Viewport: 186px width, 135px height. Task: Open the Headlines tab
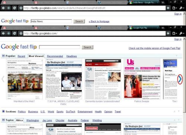71,56
